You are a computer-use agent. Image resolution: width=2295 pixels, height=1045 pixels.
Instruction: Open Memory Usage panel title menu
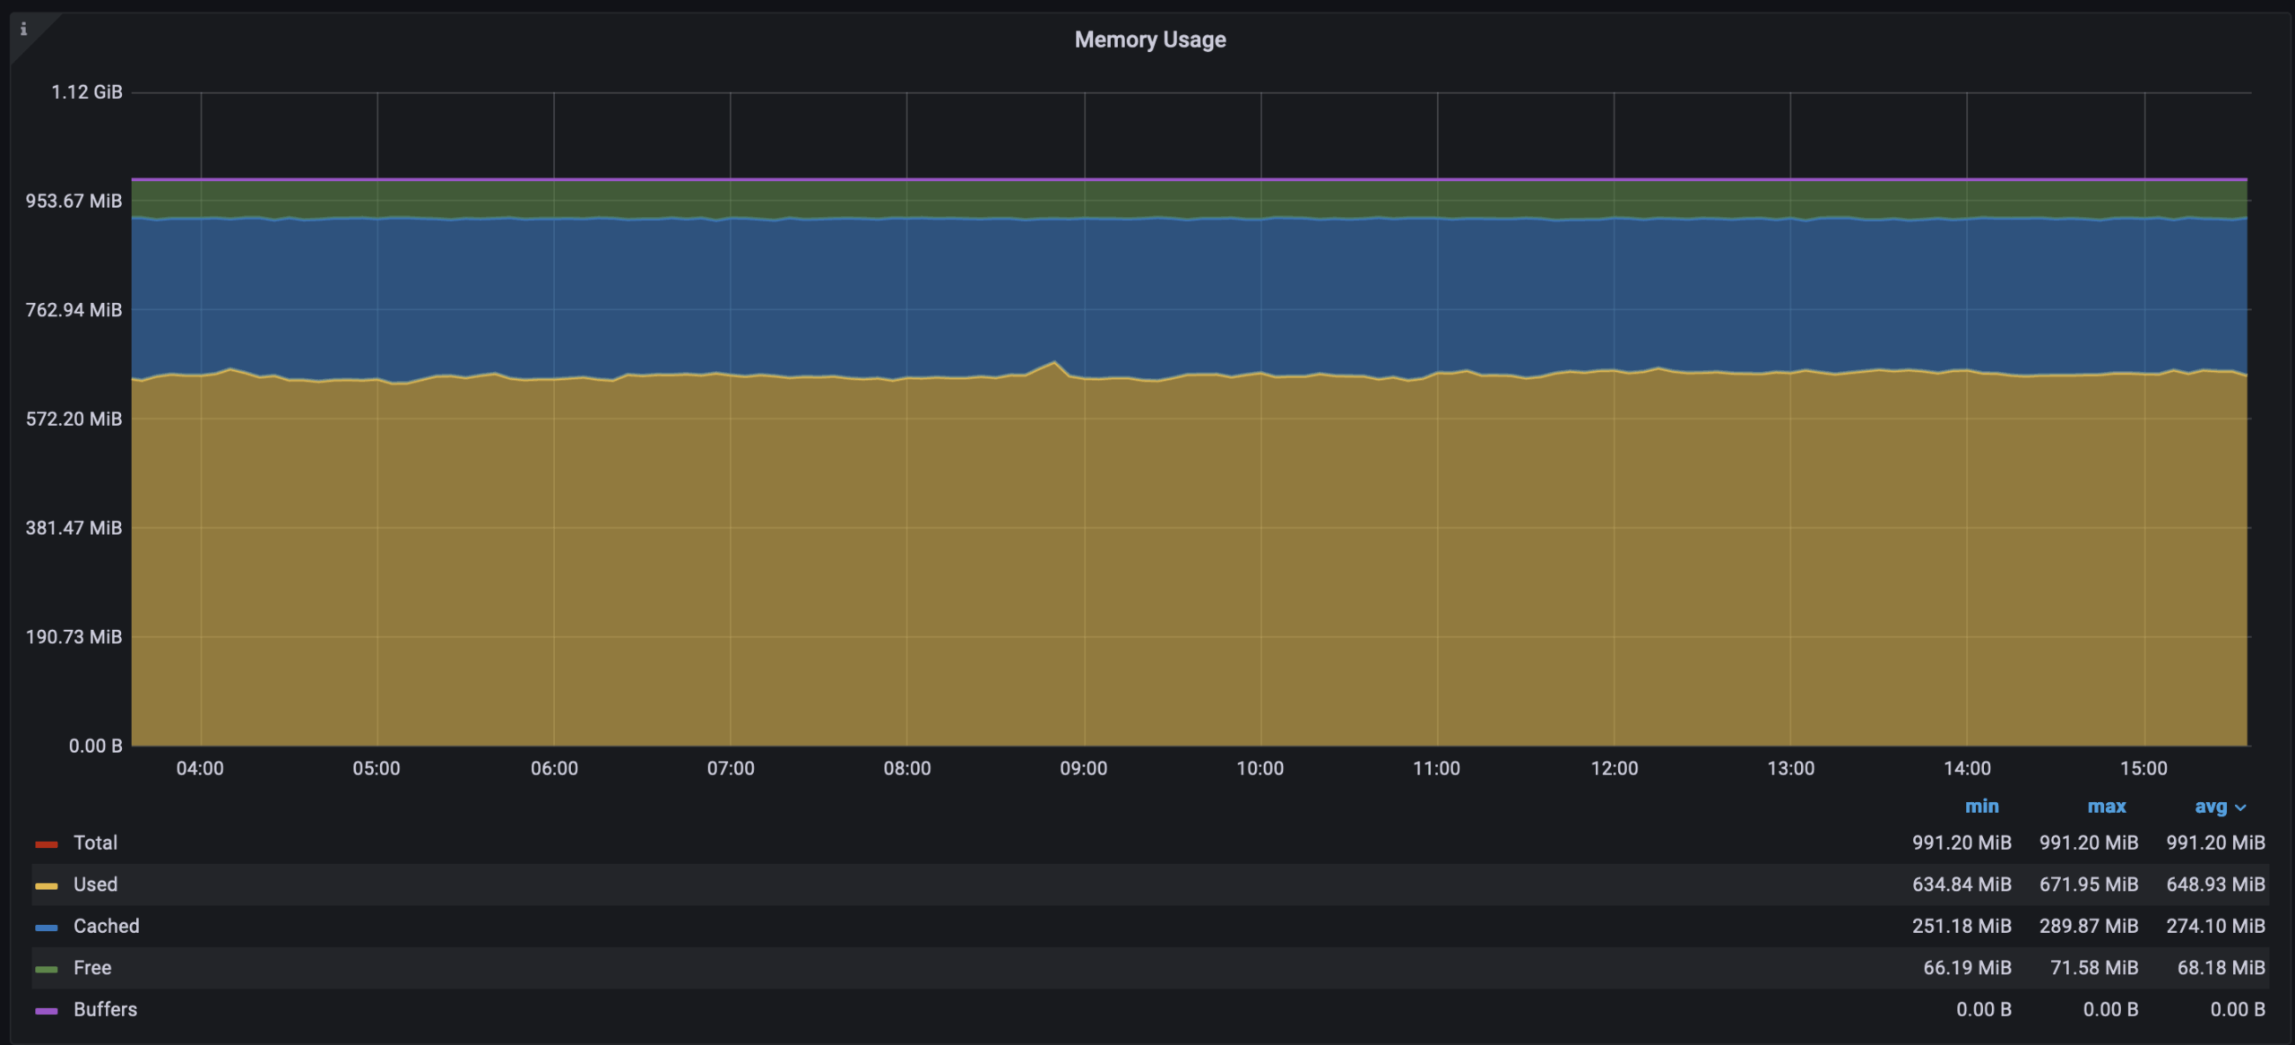tap(1149, 39)
